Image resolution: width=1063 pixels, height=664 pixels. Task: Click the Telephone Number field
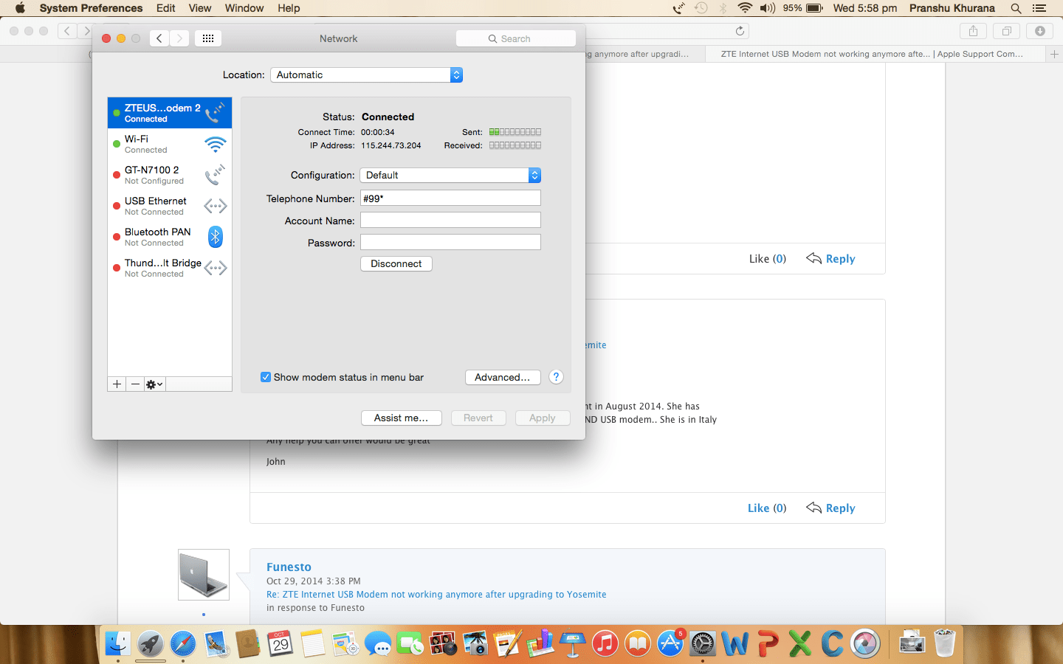(x=450, y=198)
